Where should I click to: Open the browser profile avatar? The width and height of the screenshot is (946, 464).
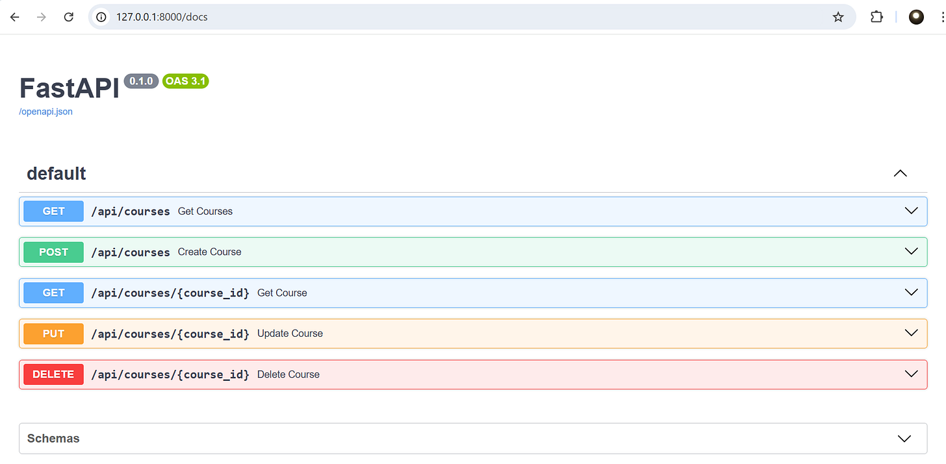pyautogui.click(x=916, y=18)
